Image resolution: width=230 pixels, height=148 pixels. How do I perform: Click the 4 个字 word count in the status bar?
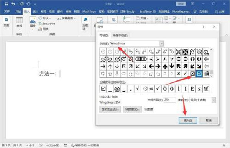tap(31, 145)
